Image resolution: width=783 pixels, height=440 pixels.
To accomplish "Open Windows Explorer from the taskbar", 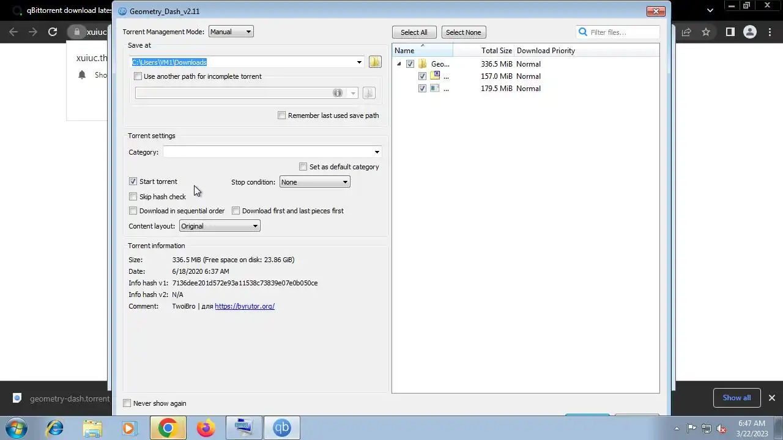I will 92,428.
